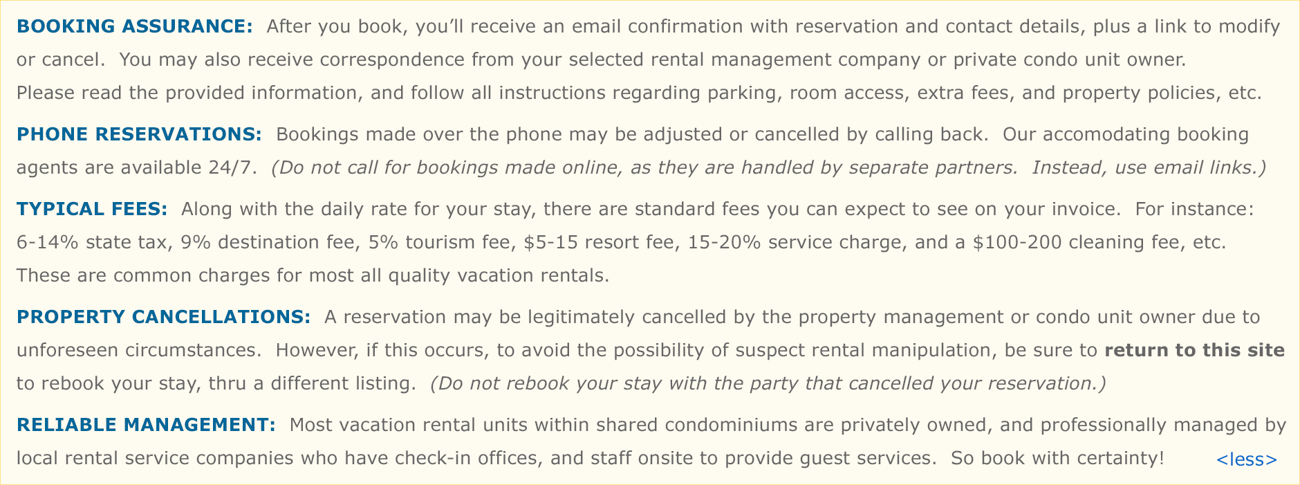Screen dimensions: 1300x485
Task: Click the RELIABLE MANAGEMENT heading
Action: pos(146,425)
